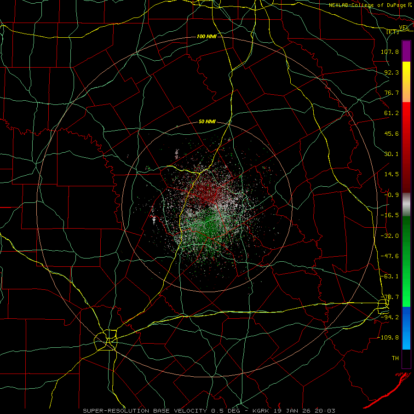The height and width of the screenshot is (414, 414).
Task: Click the -47.6 velocity scale value
Action: 390,256
